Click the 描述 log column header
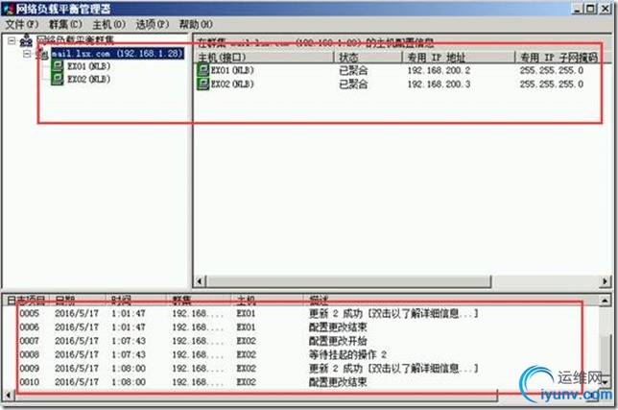The height and width of the screenshot is (410, 618). tap(451, 301)
